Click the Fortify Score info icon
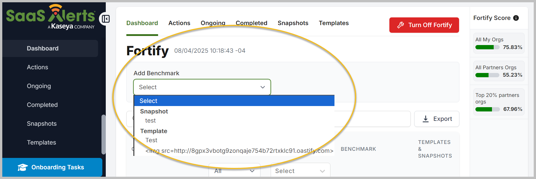This screenshot has height=179, width=536. [516, 18]
